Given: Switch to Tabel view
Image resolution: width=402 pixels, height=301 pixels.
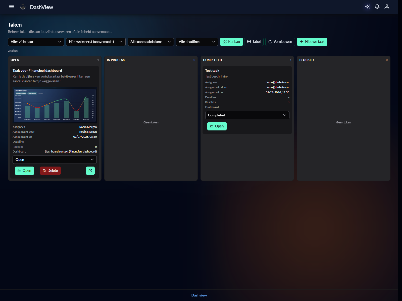Looking at the screenshot, I should pos(254,42).
